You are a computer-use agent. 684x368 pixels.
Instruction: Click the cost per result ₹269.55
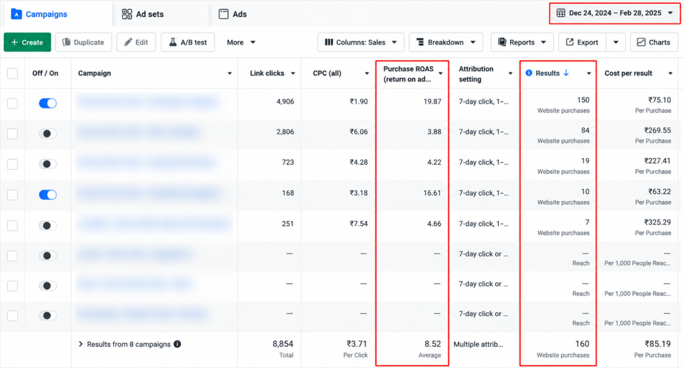click(x=657, y=130)
